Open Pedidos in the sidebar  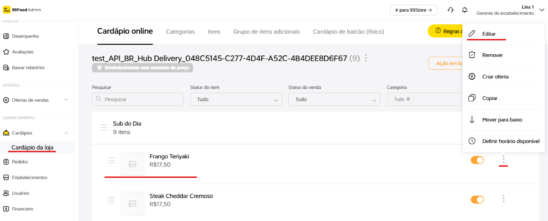20,161
